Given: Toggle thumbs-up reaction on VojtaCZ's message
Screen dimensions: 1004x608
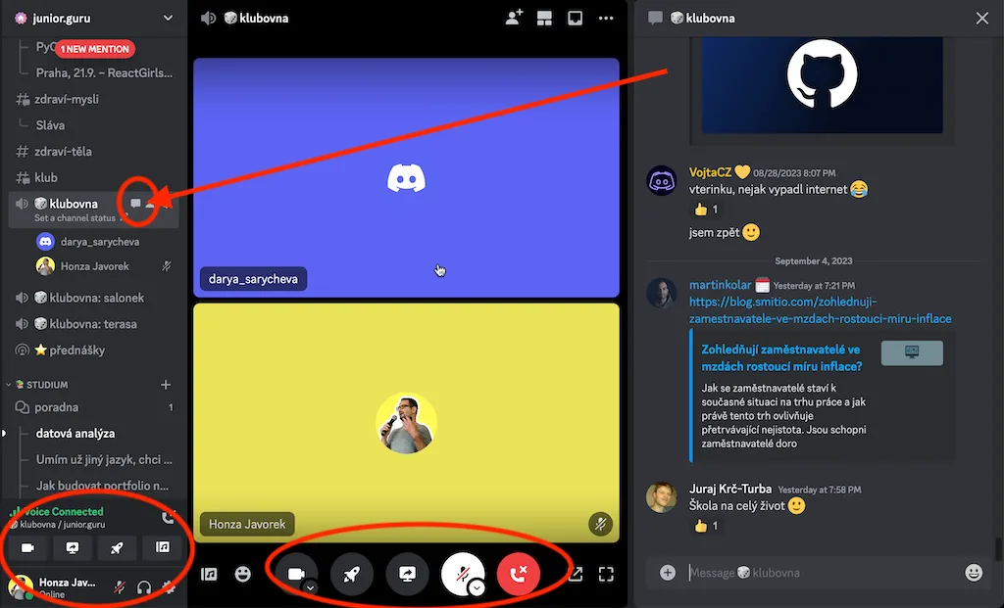Looking at the screenshot, I should point(706,210).
